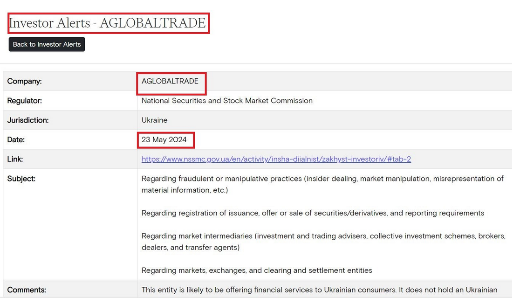Click the Investor Alerts - AGLOBALTRADE page heading
The height and width of the screenshot is (298, 513).
pyautogui.click(x=108, y=23)
